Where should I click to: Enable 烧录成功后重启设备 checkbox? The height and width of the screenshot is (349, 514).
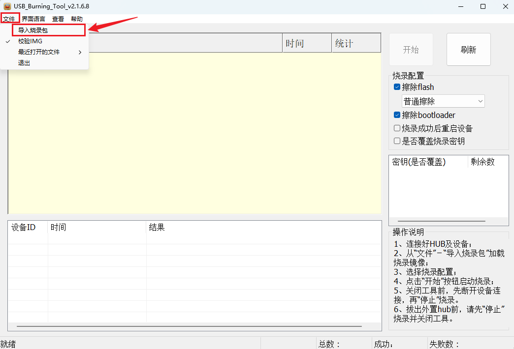[397, 128]
